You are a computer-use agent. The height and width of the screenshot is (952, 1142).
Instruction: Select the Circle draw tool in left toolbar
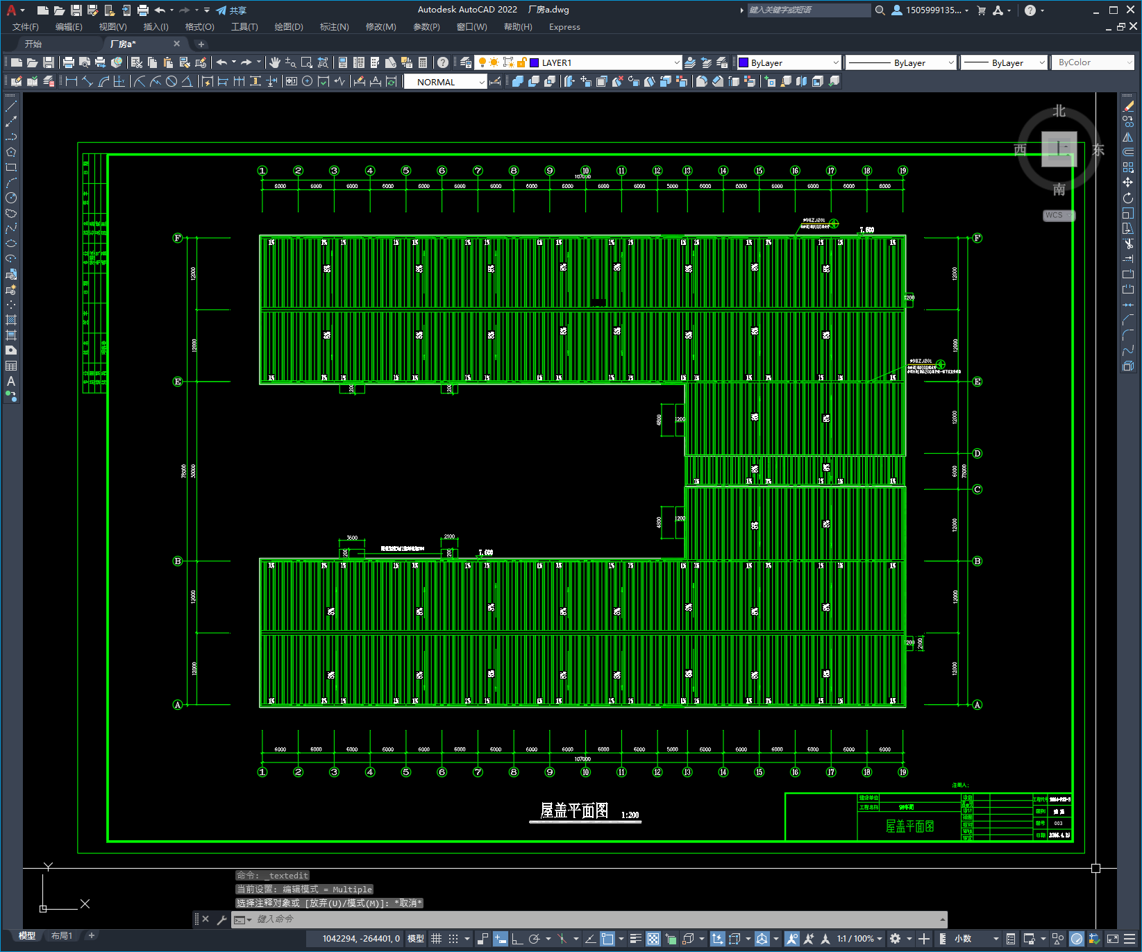point(11,198)
